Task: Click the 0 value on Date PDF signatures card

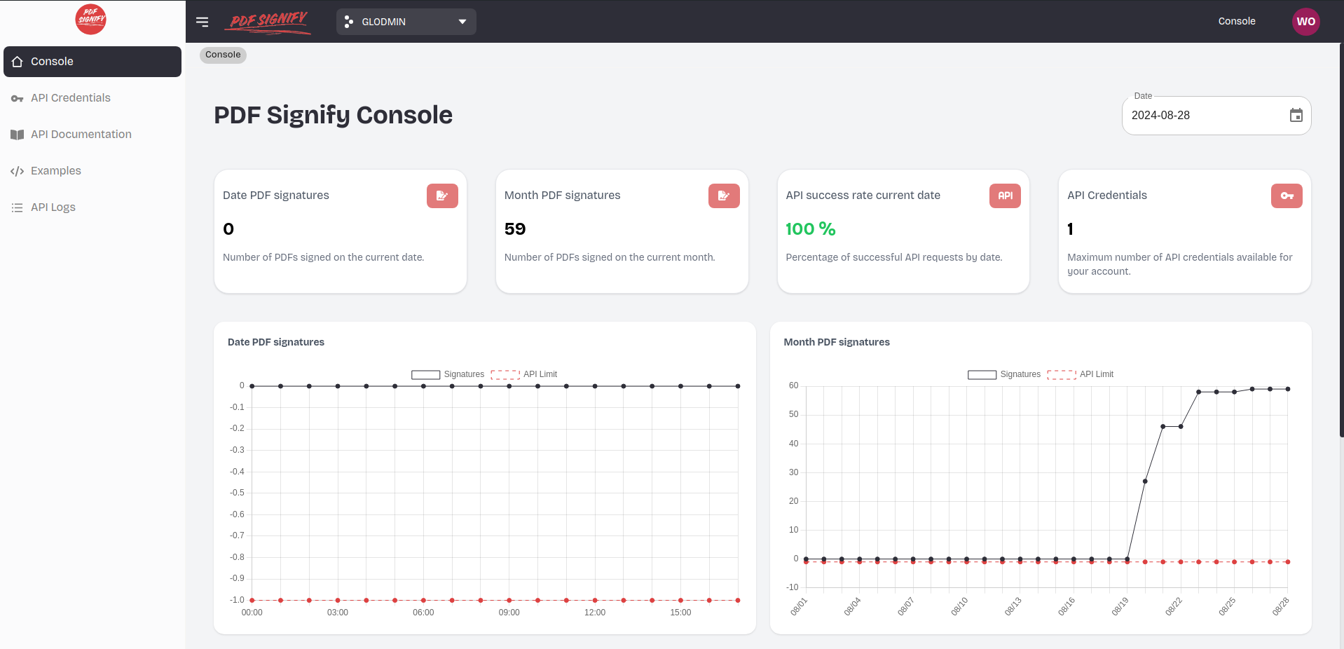Action: (228, 229)
